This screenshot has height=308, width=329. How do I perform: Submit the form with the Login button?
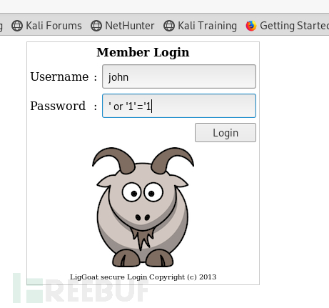pos(226,133)
